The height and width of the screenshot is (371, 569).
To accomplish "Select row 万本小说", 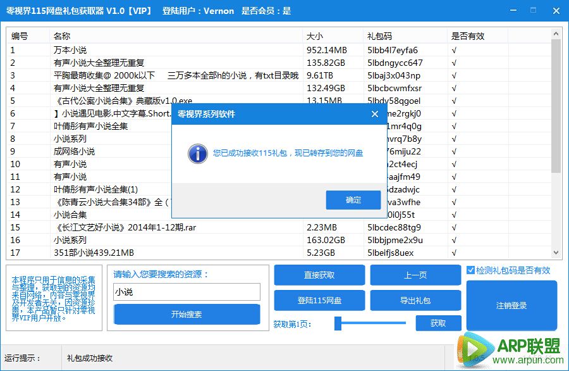I will 279,50.
